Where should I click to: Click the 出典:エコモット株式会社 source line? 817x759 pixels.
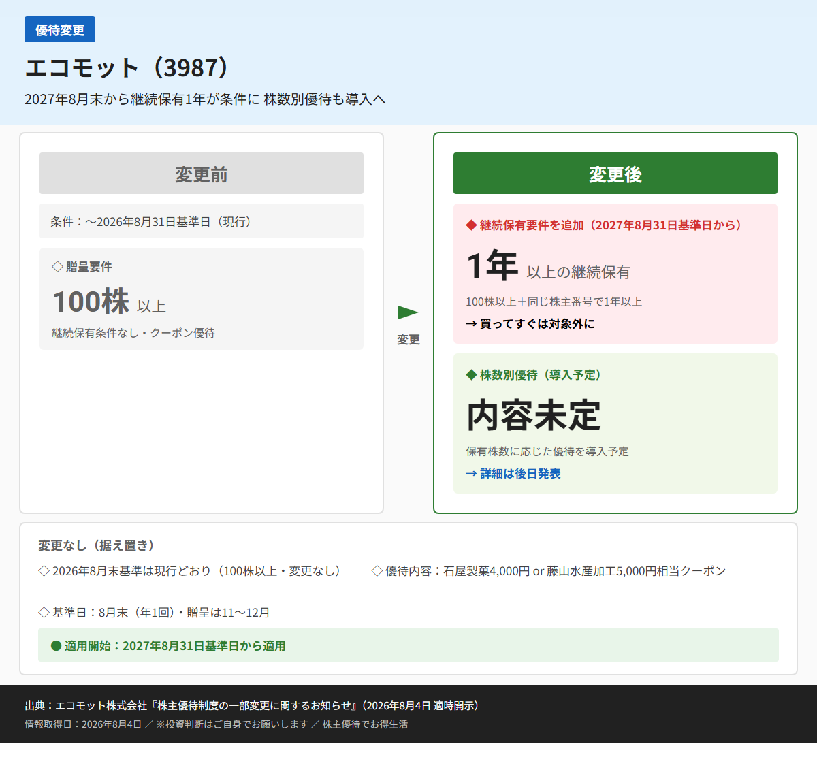coord(254,705)
